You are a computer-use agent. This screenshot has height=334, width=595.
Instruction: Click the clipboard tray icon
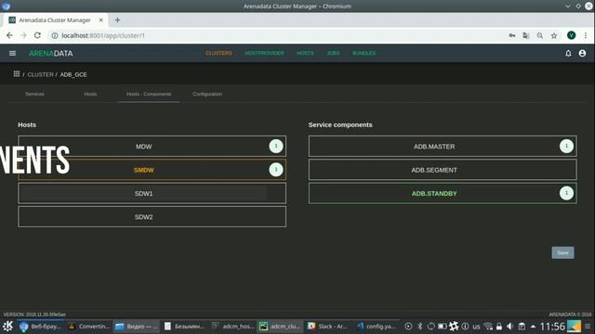pyautogui.click(x=522, y=326)
